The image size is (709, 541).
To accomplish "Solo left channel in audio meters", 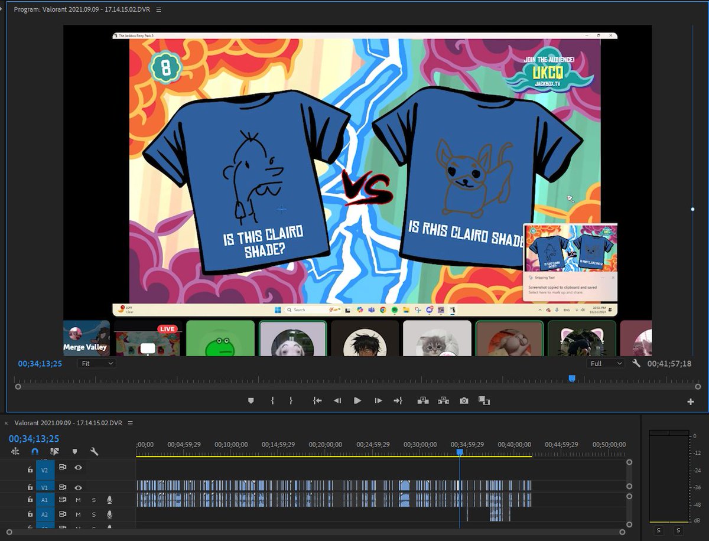I will [x=658, y=530].
